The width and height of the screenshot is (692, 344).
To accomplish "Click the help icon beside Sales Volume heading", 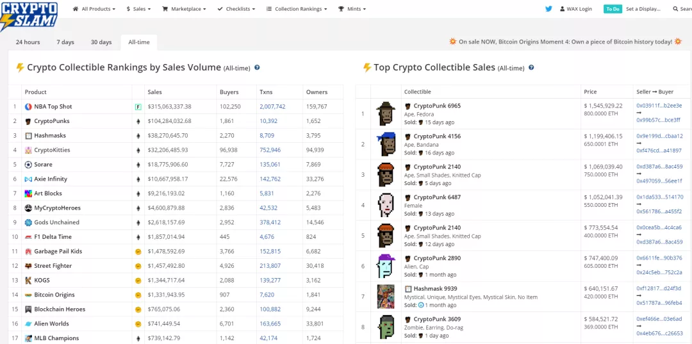I will (x=257, y=67).
